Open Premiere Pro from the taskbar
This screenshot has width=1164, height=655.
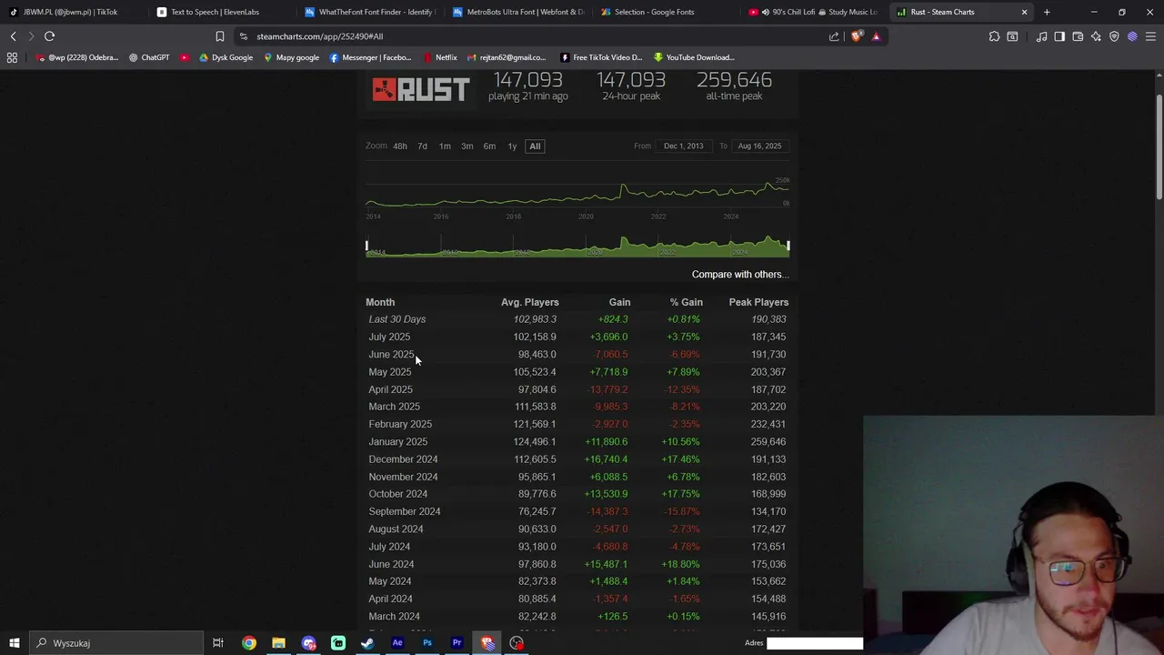457,643
